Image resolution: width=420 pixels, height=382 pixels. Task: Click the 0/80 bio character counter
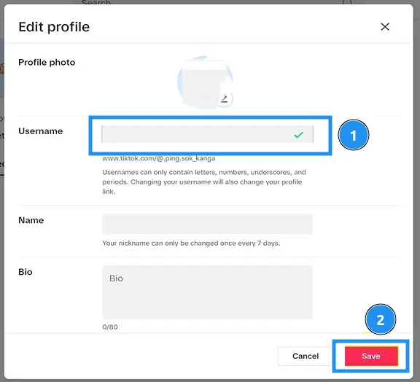[x=110, y=327]
